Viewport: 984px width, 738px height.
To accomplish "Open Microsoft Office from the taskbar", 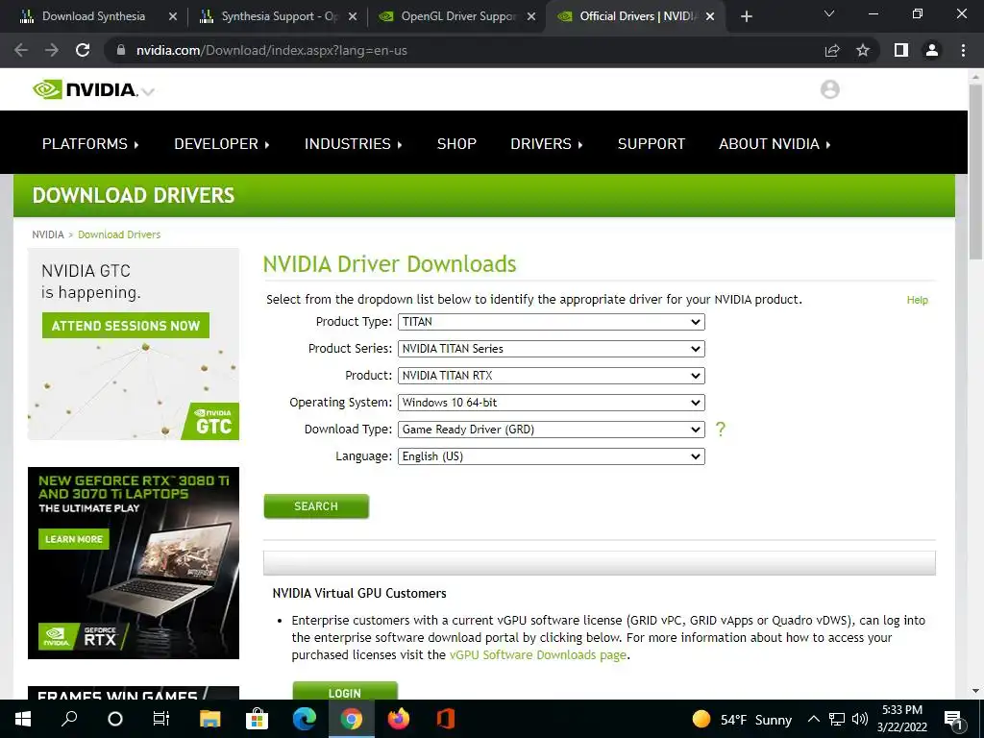I will click(x=446, y=719).
